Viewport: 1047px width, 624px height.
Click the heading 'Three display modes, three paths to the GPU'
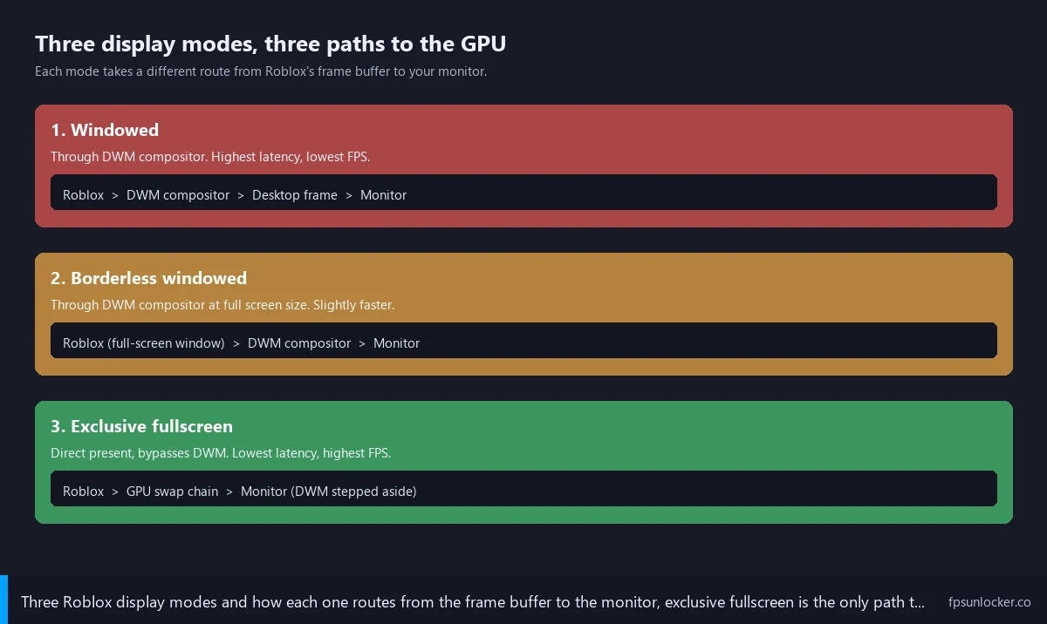pyautogui.click(x=270, y=44)
